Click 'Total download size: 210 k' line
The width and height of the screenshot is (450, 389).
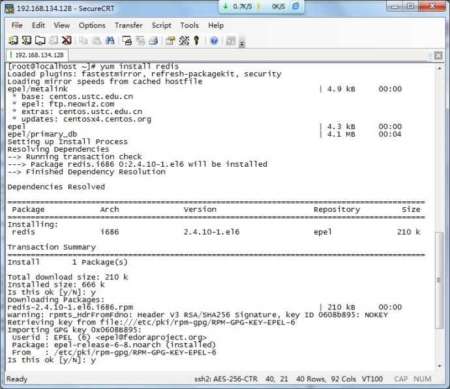point(68,277)
